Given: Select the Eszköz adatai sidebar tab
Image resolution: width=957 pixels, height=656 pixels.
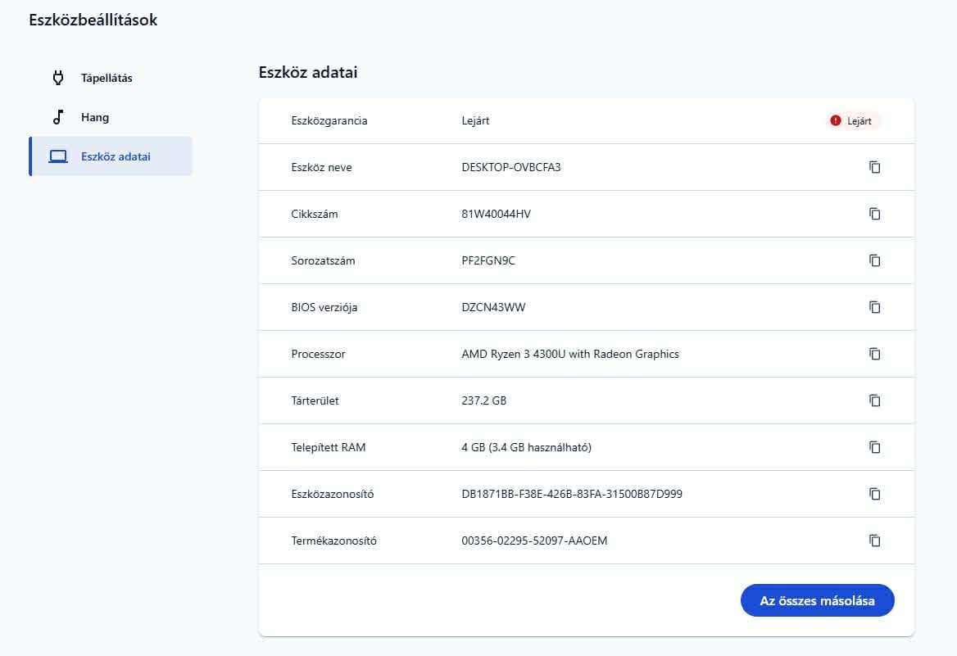Looking at the screenshot, I should coord(116,156).
